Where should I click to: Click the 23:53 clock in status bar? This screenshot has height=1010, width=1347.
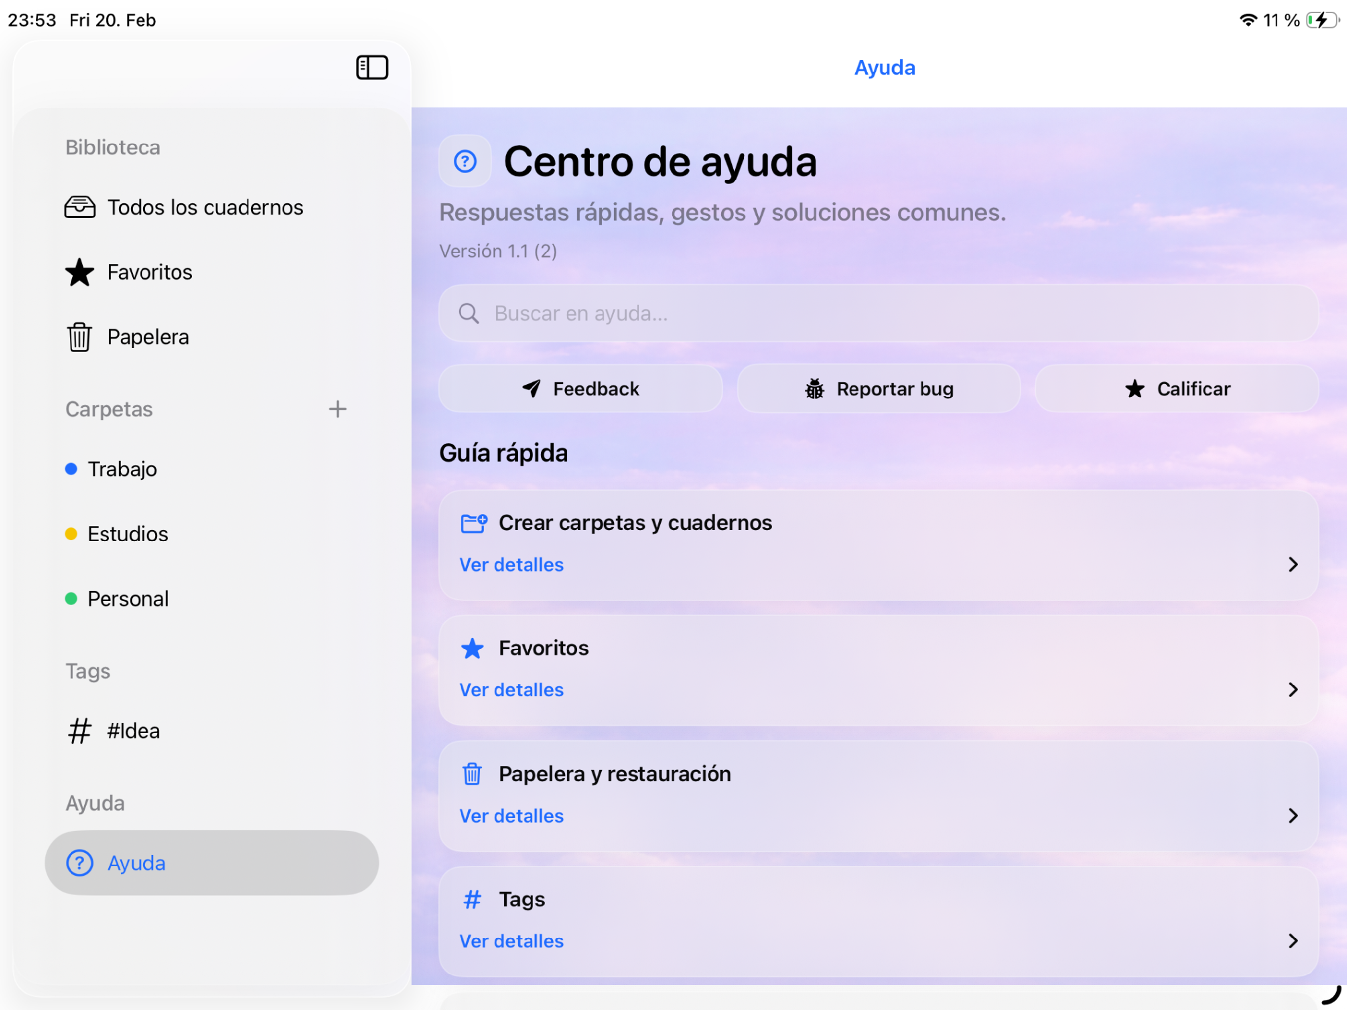pyautogui.click(x=32, y=20)
